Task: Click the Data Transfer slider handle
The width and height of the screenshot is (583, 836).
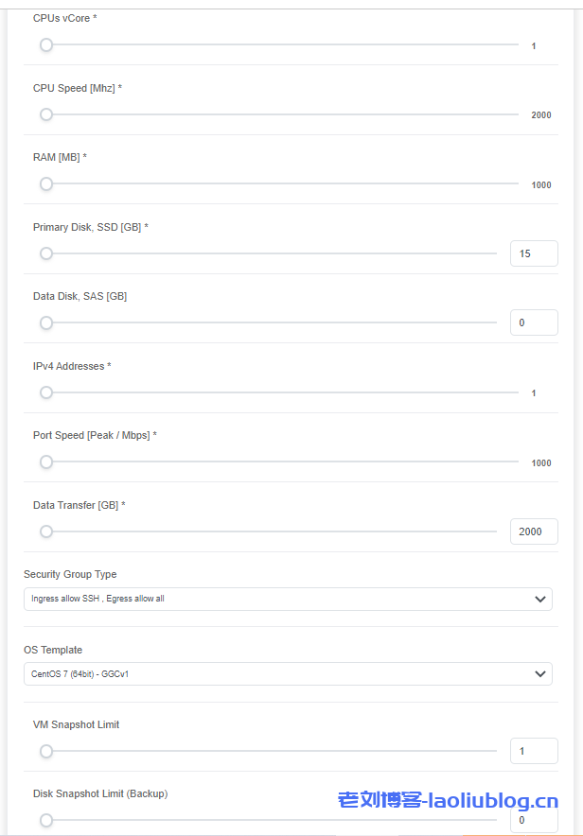Action: click(45, 531)
